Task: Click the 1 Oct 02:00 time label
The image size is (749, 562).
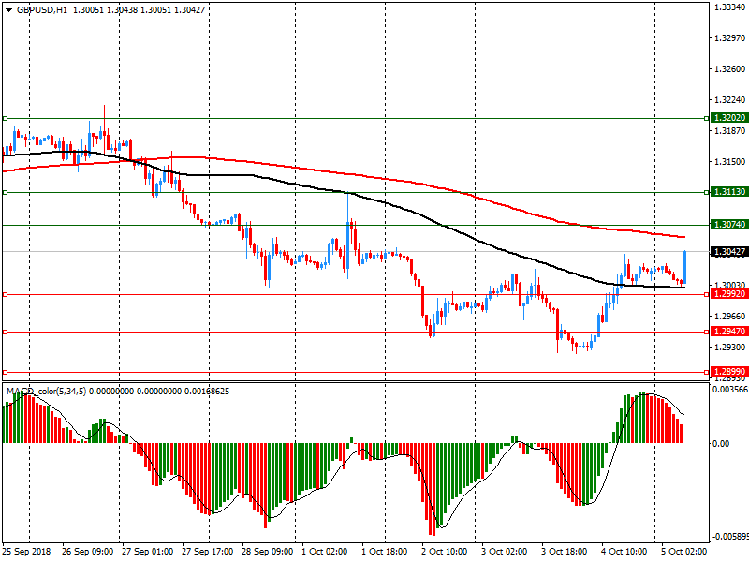Action: point(324,552)
